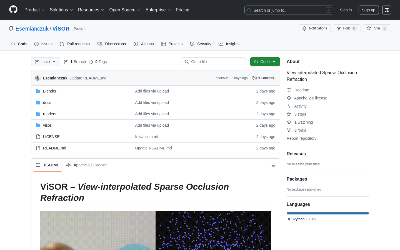Open the Insights tab

pyautogui.click(x=229, y=44)
